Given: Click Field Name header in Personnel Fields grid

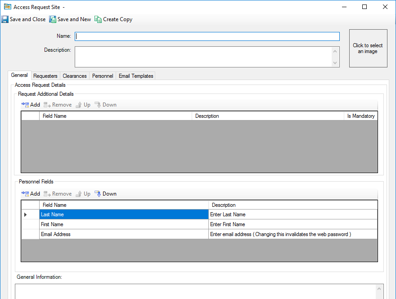Looking at the screenshot, I should (x=124, y=205).
